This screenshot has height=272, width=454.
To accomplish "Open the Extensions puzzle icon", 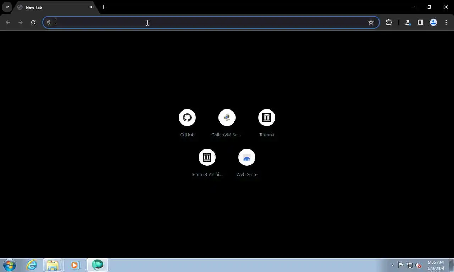I will (x=389, y=22).
